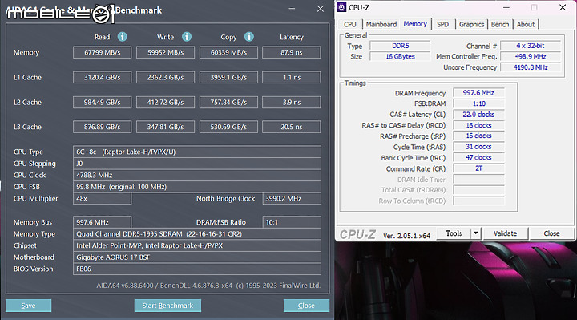Click Cycle Time tRAS 31 clocks value
Viewport: 577px width, 320px height.
coord(478,147)
